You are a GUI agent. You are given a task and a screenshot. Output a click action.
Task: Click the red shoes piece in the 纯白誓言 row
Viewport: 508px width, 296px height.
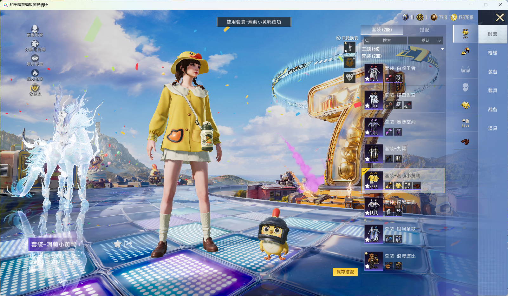407,105
